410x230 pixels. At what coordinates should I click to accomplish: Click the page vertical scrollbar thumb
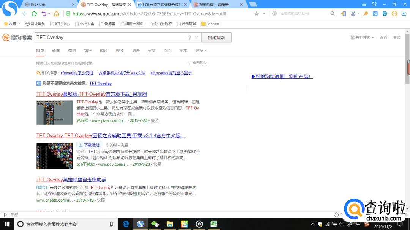(x=408, y=67)
